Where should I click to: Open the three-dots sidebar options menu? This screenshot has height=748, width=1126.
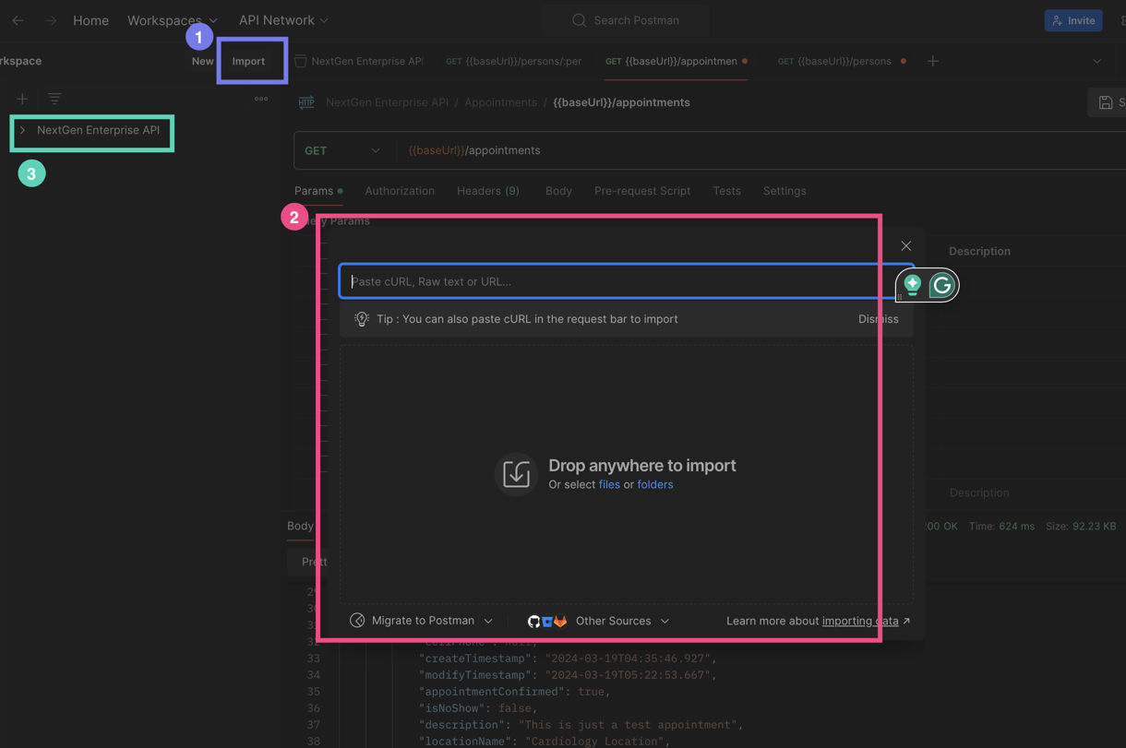click(261, 99)
